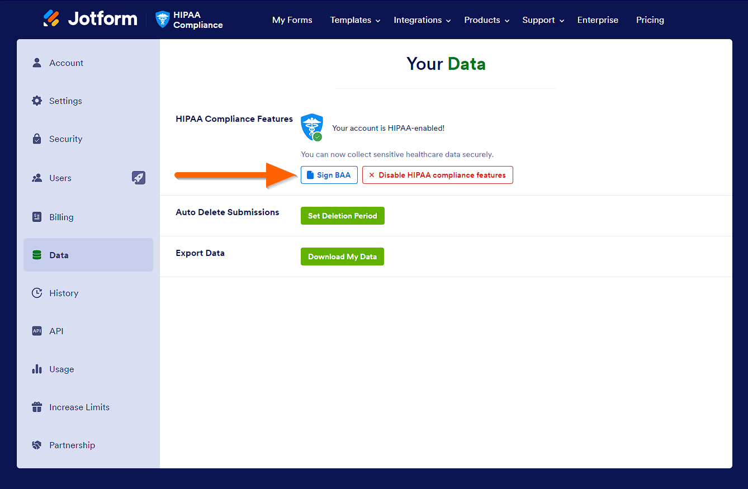The image size is (748, 489).
Task: Click the Jotform wordmark text
Action: [102, 19]
